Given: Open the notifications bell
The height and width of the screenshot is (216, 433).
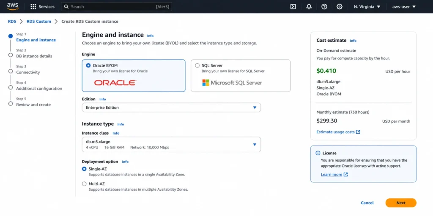Looking at the screenshot, I should pos(309,7).
